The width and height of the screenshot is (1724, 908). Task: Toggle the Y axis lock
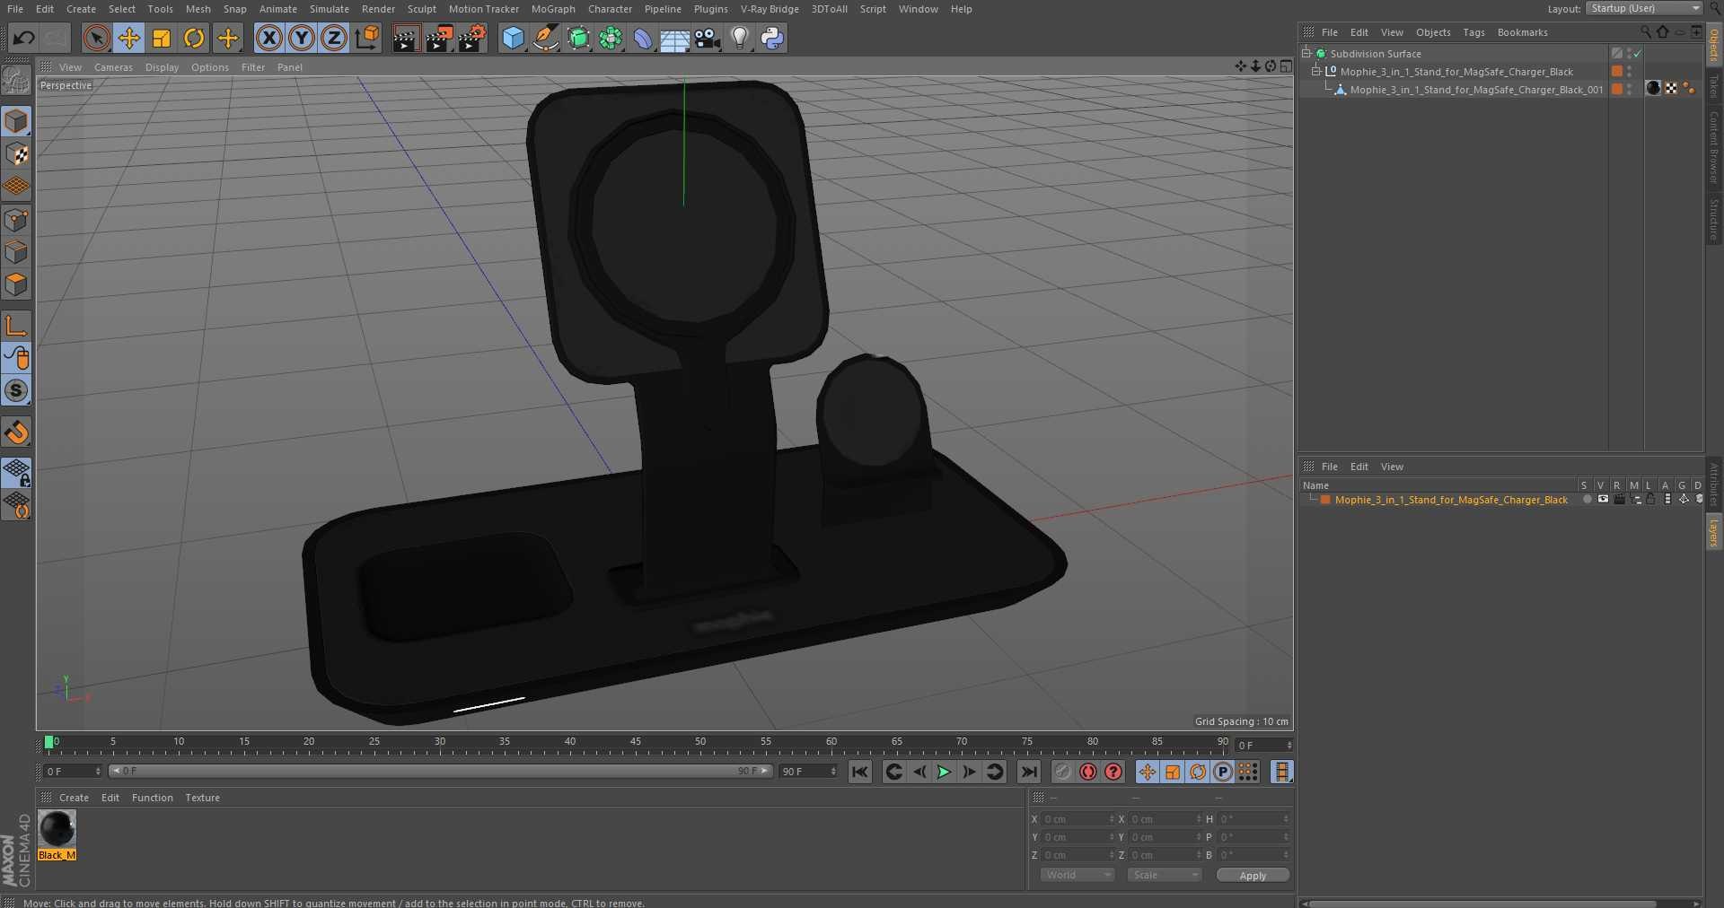(302, 38)
